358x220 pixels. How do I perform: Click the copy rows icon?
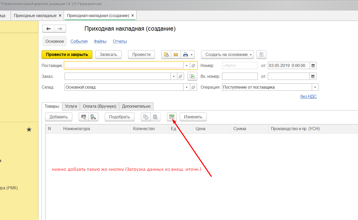(x=146, y=117)
